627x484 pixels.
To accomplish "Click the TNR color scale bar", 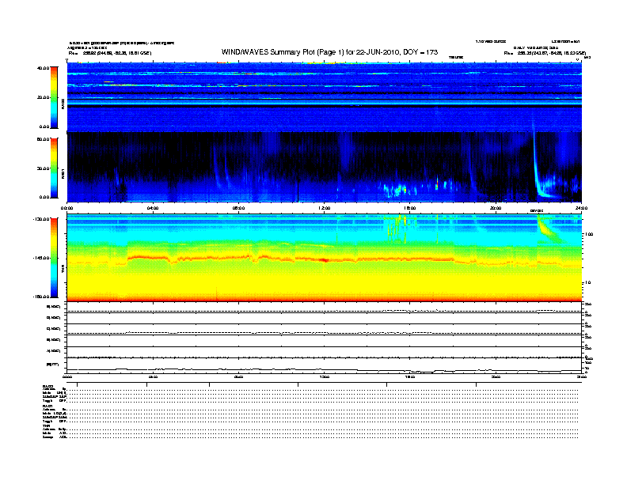I will pyautogui.click(x=54, y=258).
